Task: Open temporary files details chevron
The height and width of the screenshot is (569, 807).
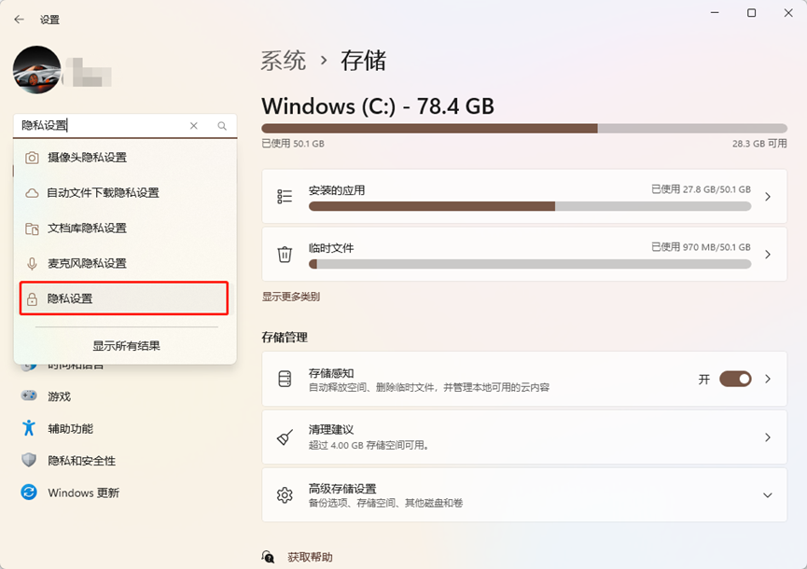Action: 768,255
